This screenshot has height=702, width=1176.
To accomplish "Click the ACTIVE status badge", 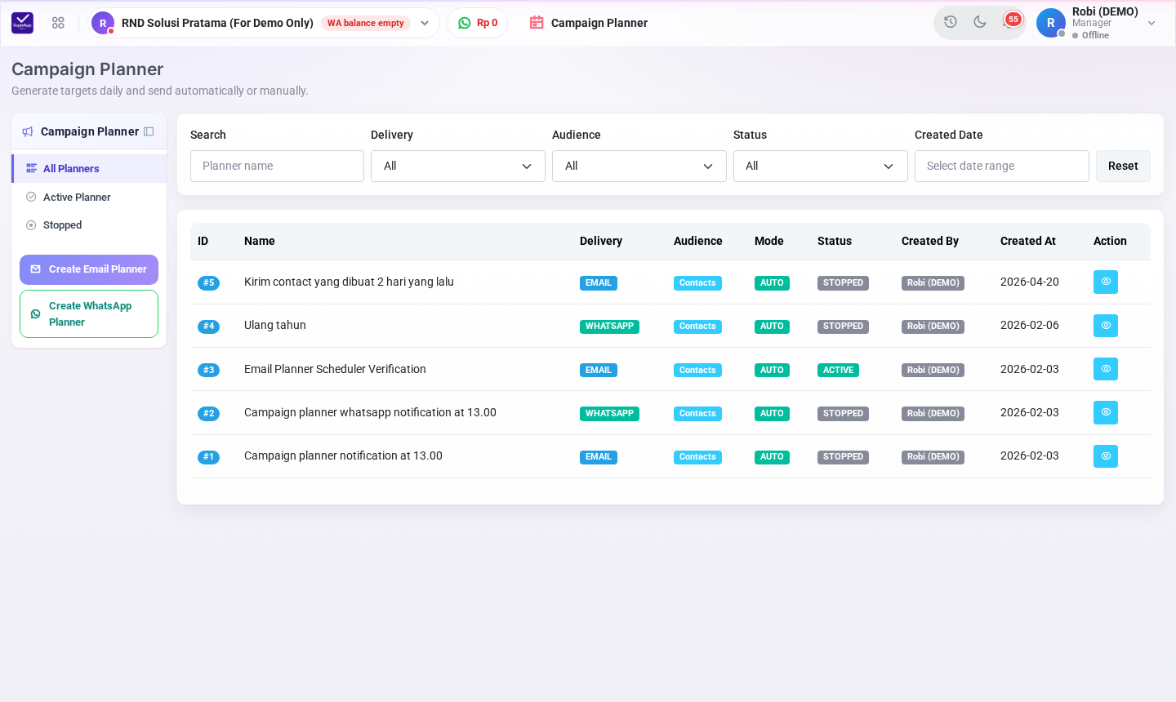I will click(x=838, y=371).
